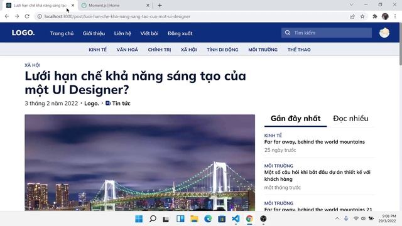Select Gần đây nhất tab
Viewport: 402px width, 226px height.
point(296,119)
